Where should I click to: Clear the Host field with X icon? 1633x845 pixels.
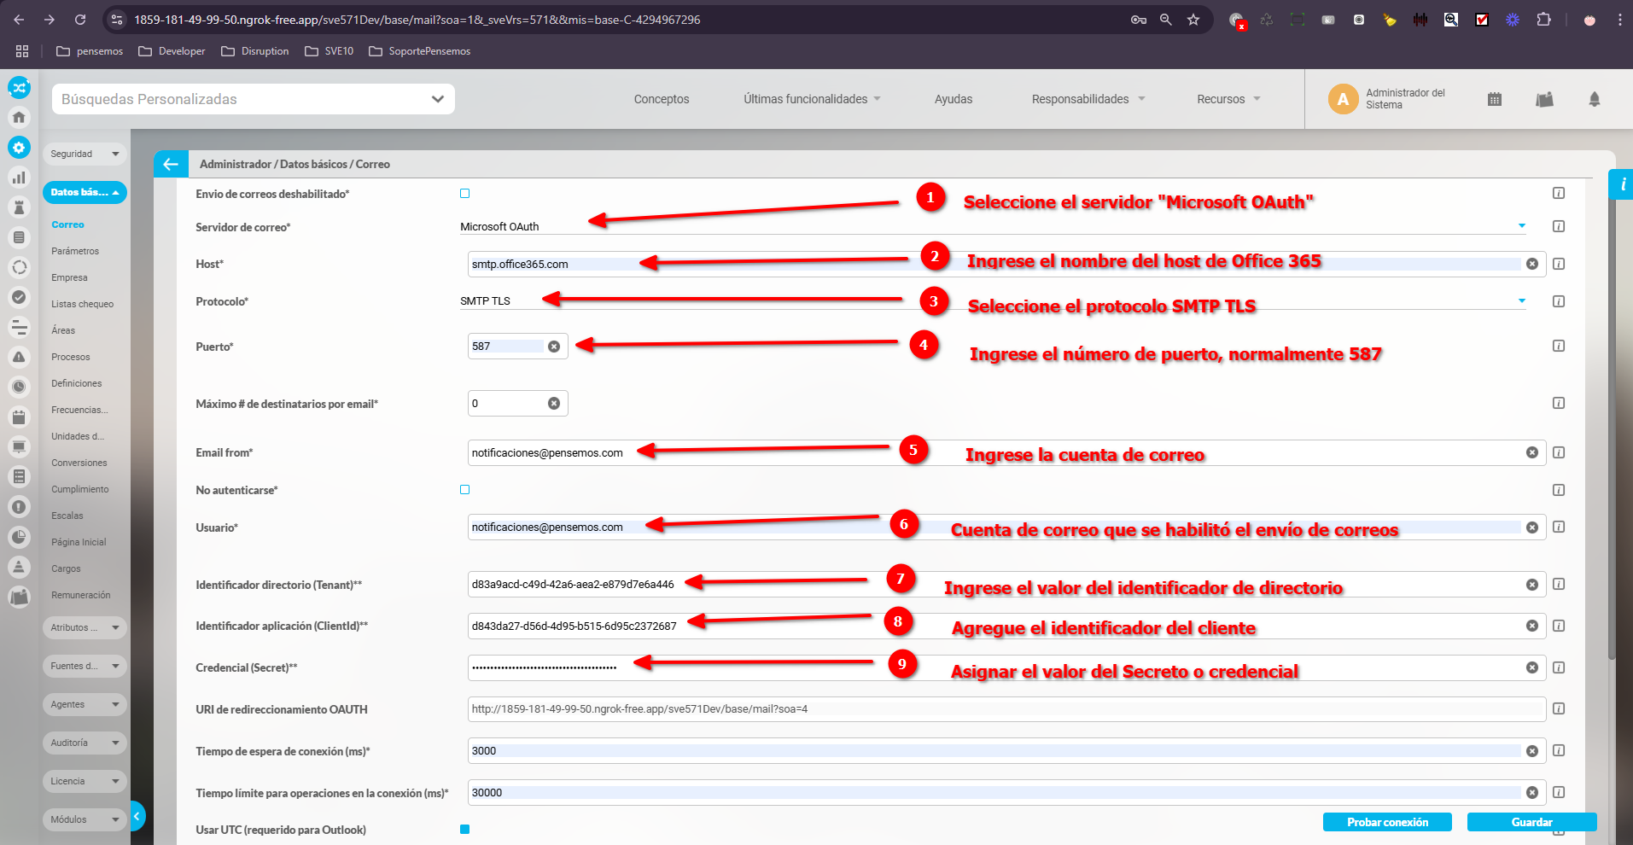[x=1531, y=264]
